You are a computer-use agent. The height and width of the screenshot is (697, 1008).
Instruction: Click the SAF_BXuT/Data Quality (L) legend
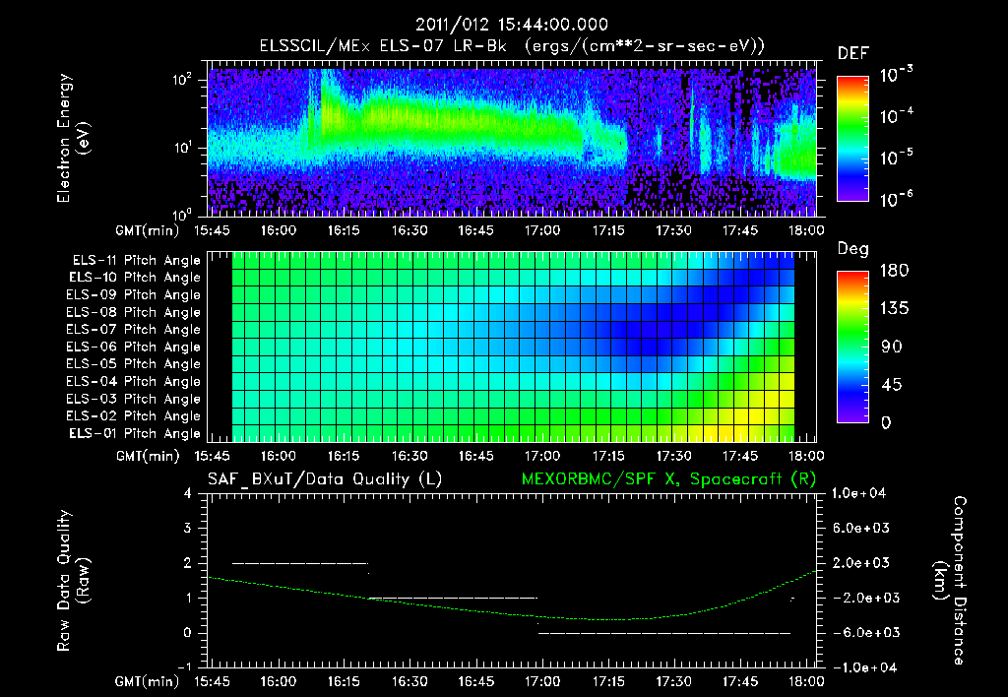point(325,479)
